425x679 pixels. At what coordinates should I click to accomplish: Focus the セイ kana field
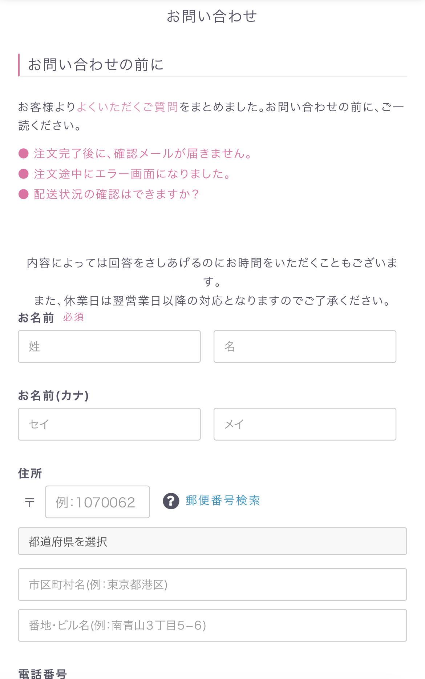[x=109, y=424]
